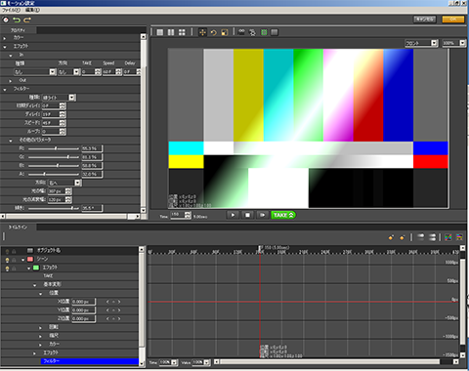Collapse その他のパラメータ section

pyautogui.click(x=11, y=141)
